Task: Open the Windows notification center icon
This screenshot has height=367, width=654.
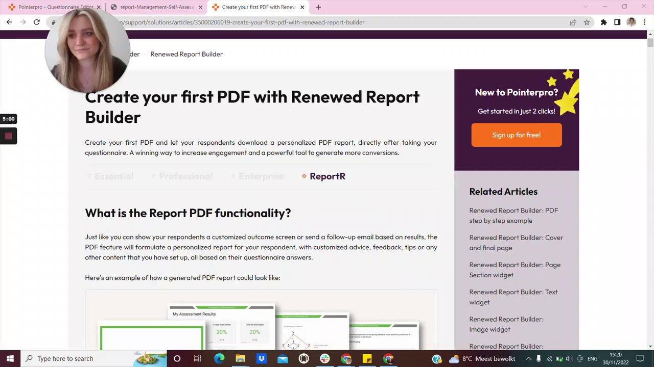Action: pyautogui.click(x=640, y=359)
